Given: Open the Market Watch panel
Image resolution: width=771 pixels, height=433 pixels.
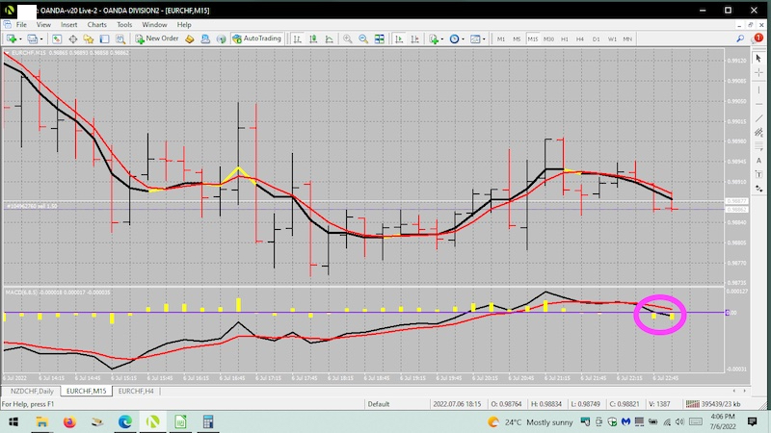Looking at the screenshot, I should coord(57,38).
